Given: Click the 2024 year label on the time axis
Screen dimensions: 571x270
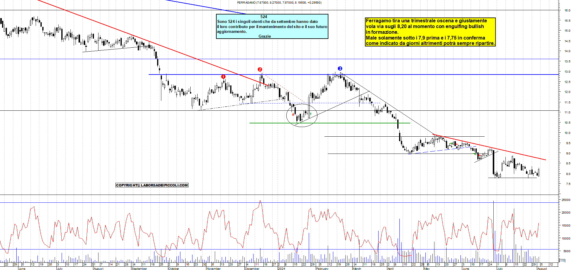Looking at the screenshot, I should pyautogui.click(x=281, y=268).
